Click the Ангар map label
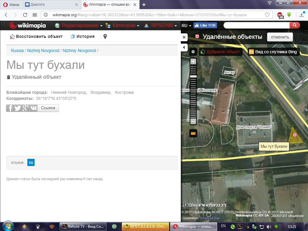The image size is (308, 231). [x=229, y=72]
